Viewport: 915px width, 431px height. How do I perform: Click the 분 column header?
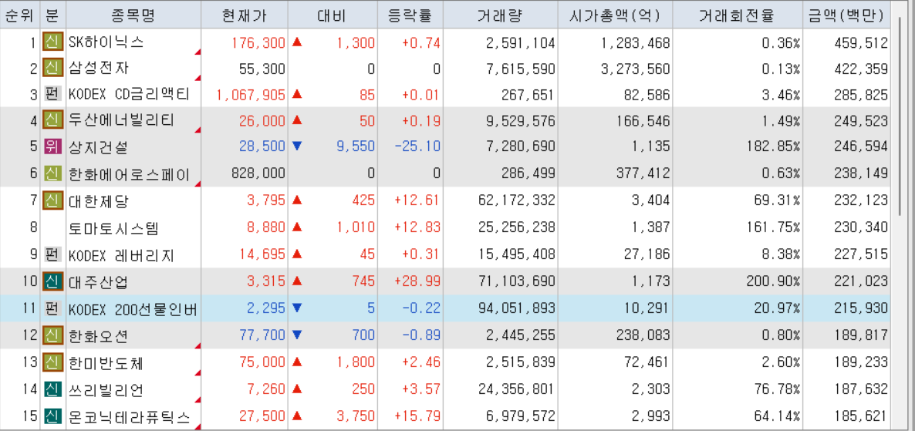coord(53,16)
